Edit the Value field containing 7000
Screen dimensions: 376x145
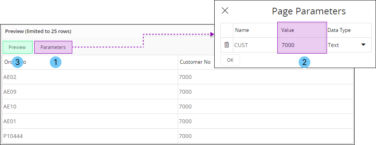[x=302, y=45]
